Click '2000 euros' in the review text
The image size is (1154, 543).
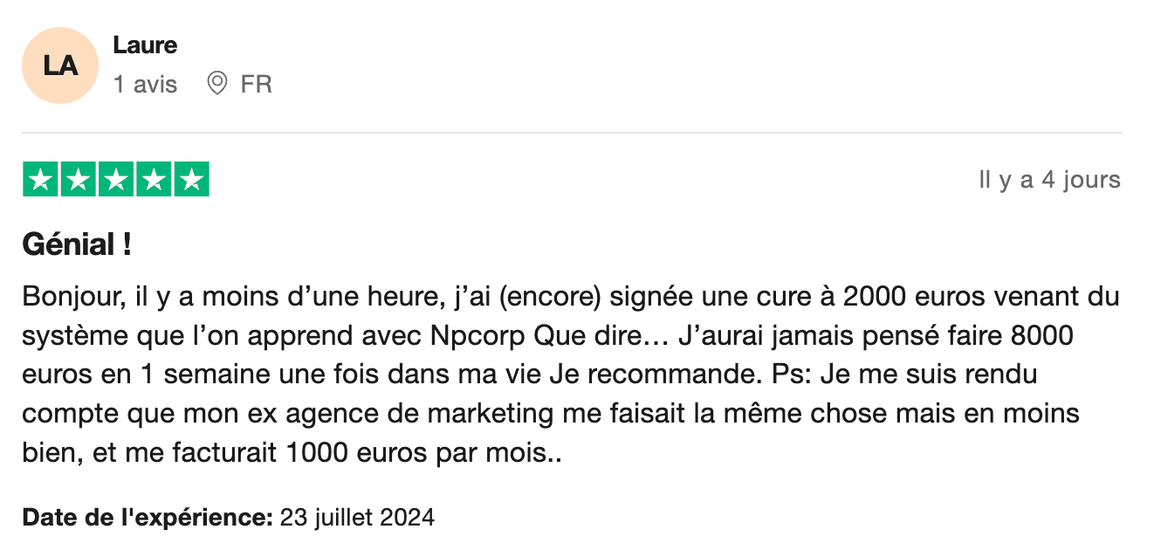point(890,297)
